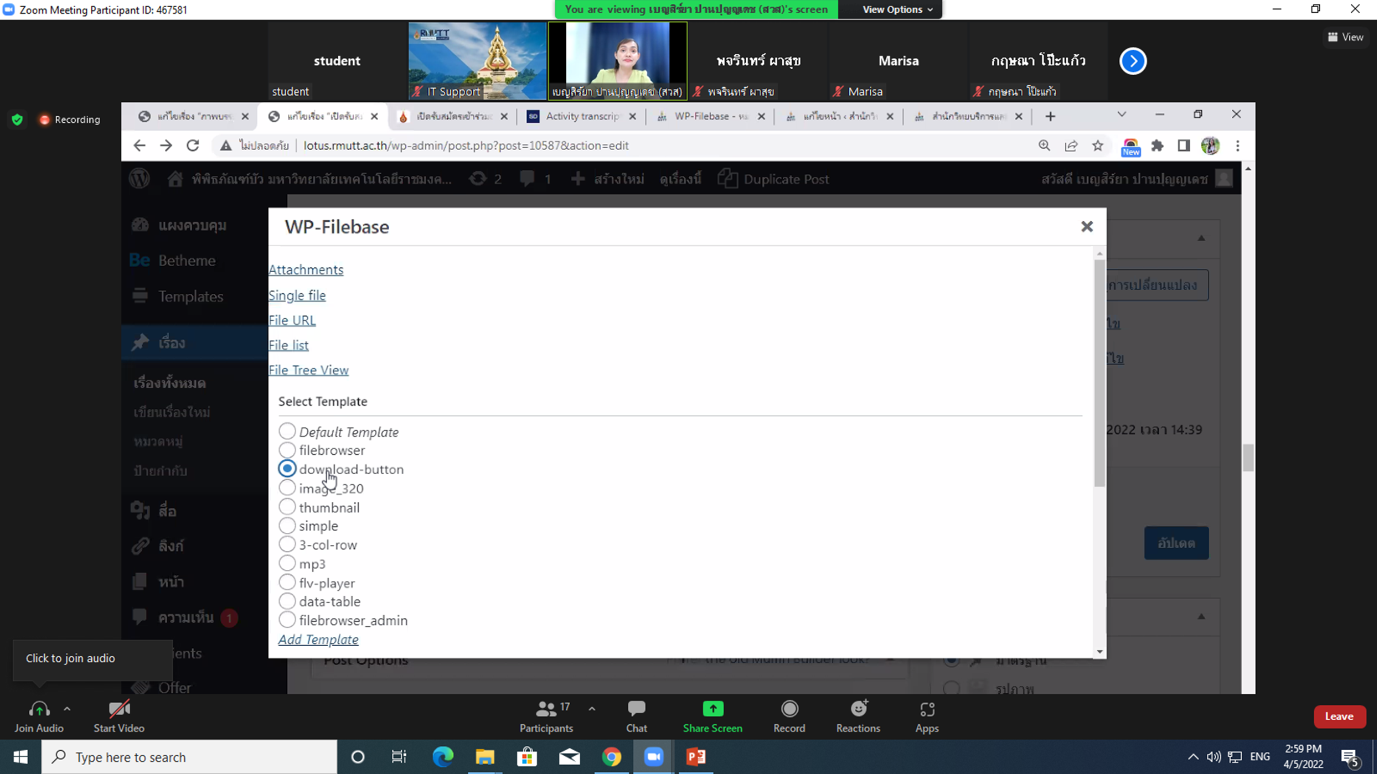Open the File URL link
The height and width of the screenshot is (774, 1384).
click(x=293, y=321)
